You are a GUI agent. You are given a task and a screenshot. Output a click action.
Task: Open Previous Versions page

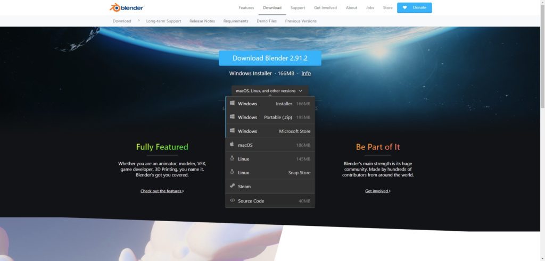pyautogui.click(x=301, y=21)
